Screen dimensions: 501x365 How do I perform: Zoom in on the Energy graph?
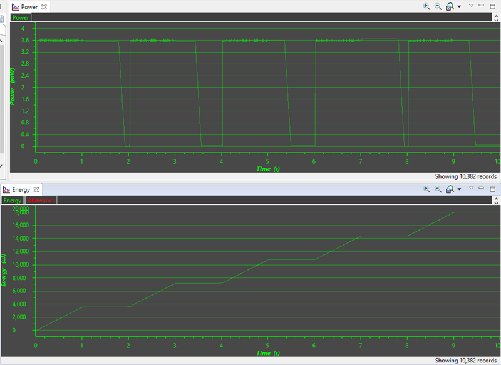pyautogui.click(x=426, y=189)
